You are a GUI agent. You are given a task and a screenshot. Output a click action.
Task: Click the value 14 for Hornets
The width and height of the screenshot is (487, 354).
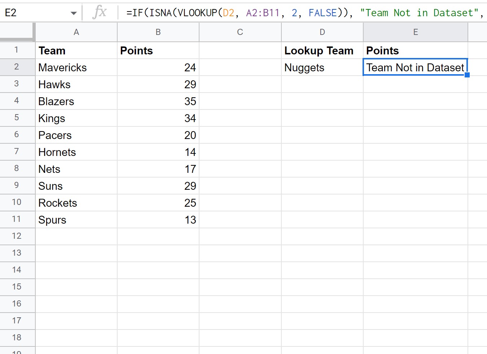pyautogui.click(x=158, y=152)
